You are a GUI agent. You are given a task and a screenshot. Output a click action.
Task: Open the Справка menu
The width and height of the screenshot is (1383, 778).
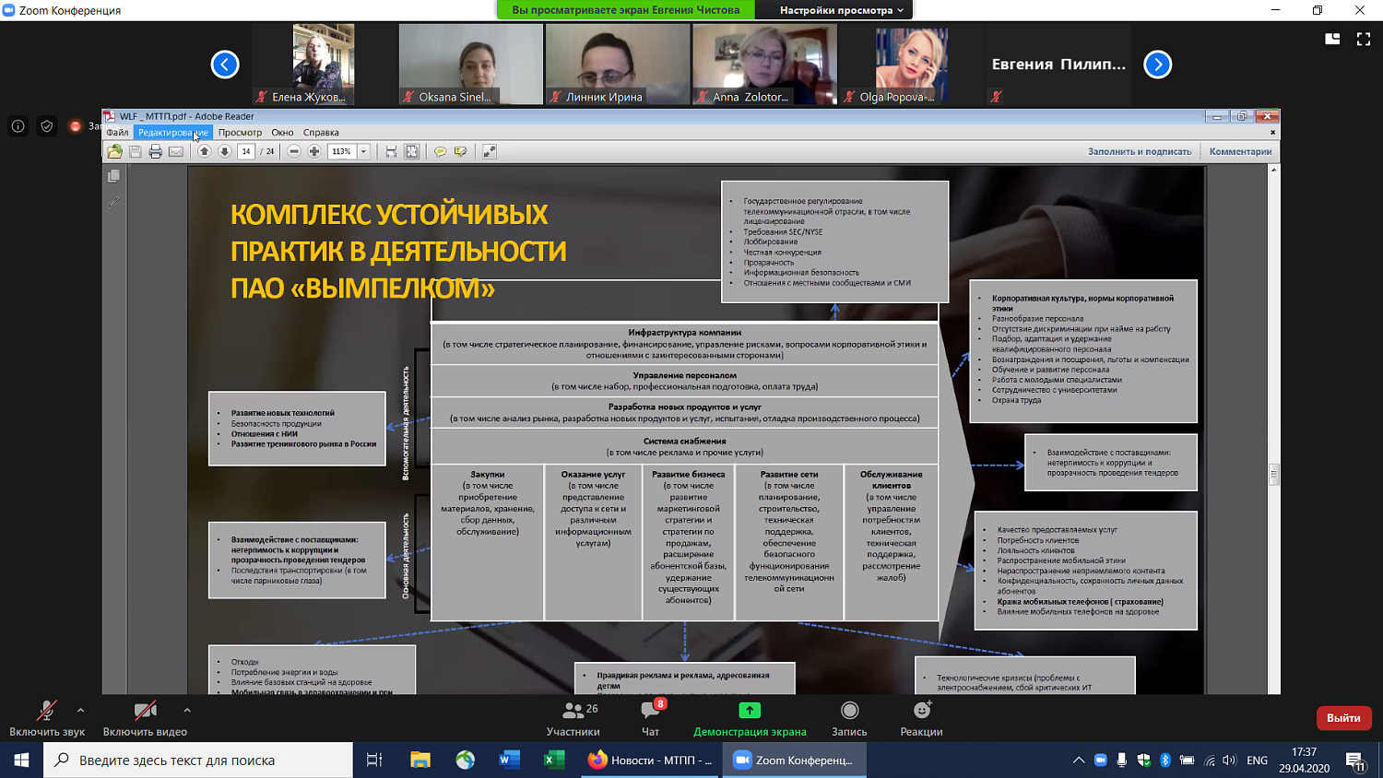[321, 133]
